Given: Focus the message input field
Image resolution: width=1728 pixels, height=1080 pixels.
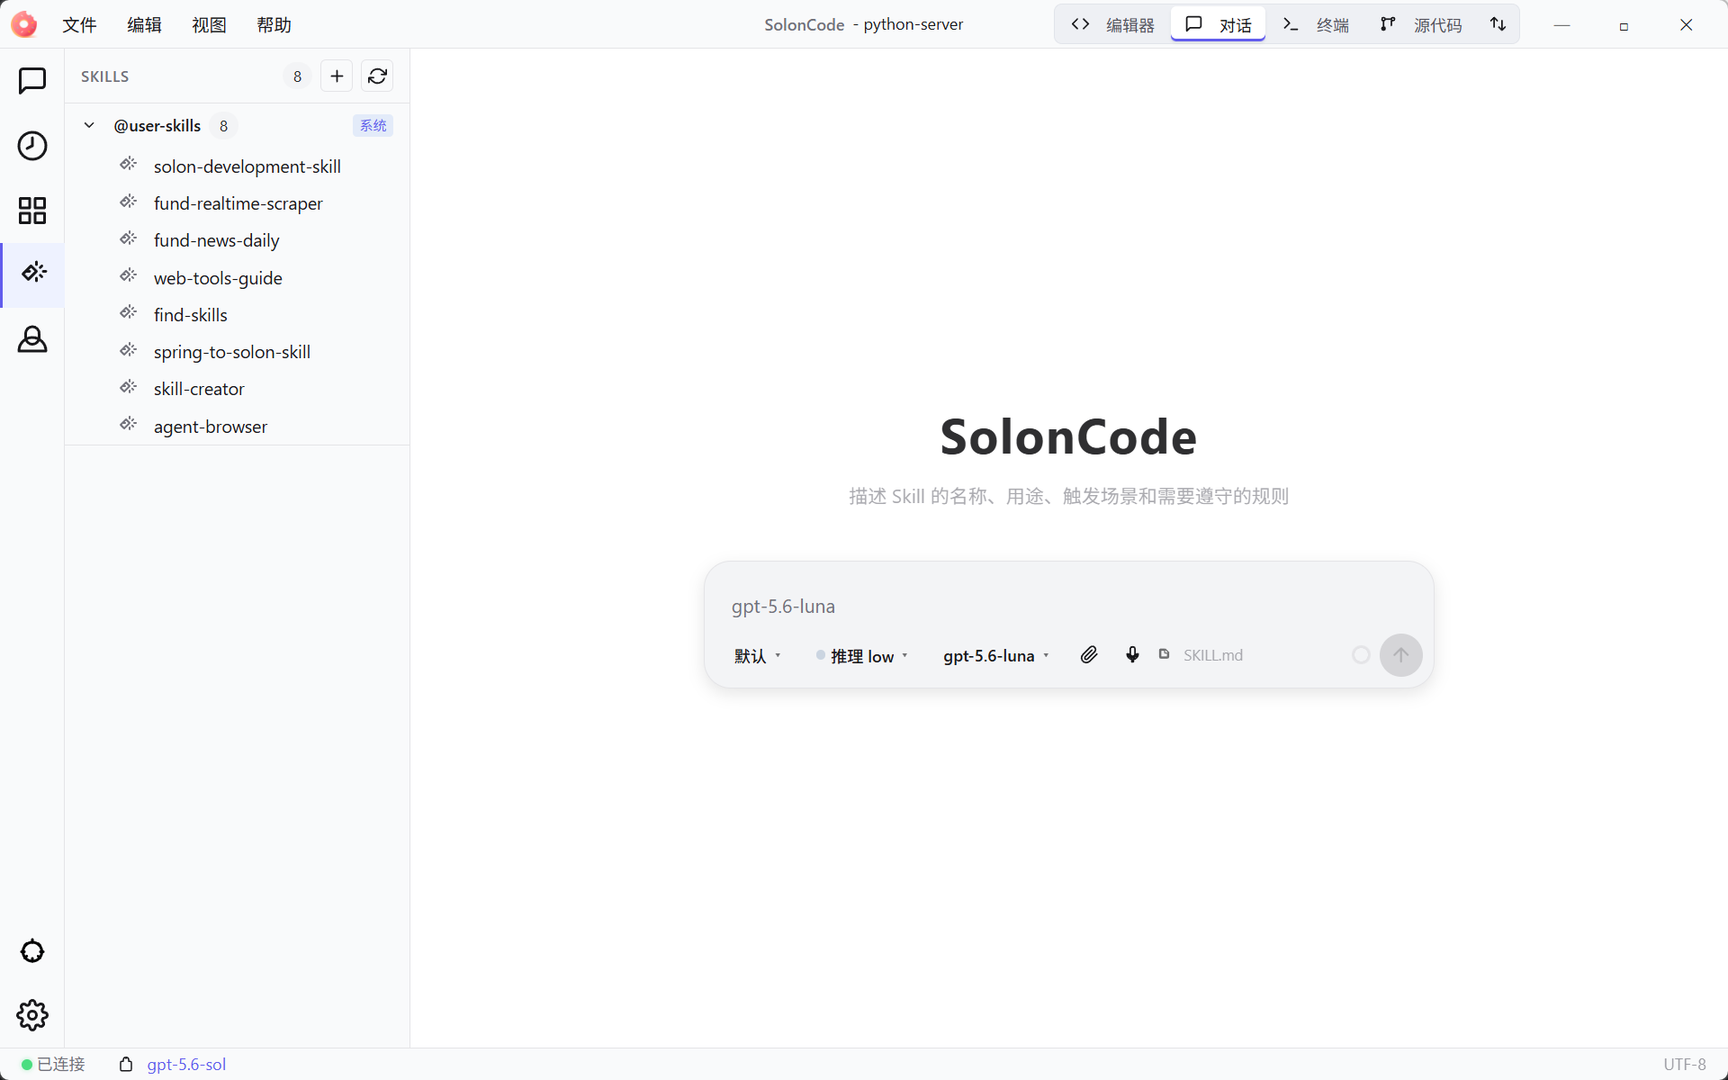Looking at the screenshot, I should [x=1069, y=606].
